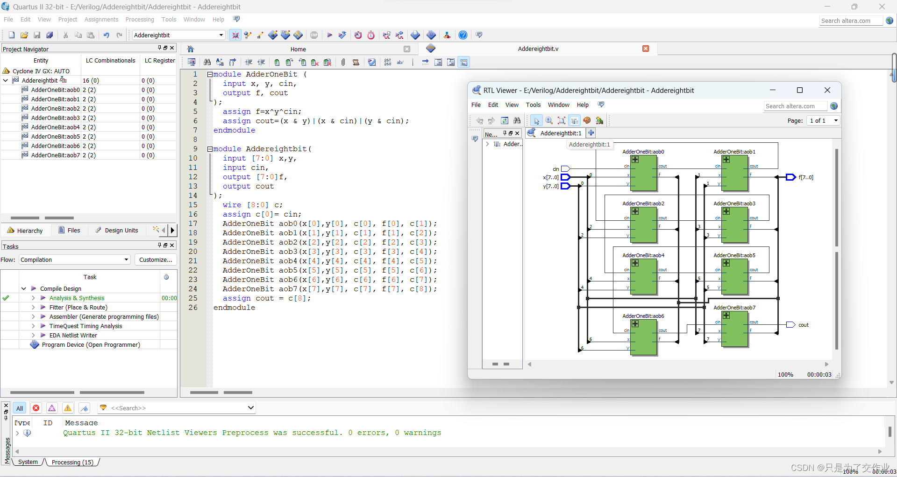
Task: Click the color palette icon in RTL Viewer
Action: tap(587, 120)
